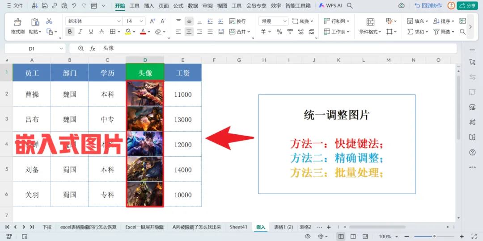
Task: Click the fill color highlighter swatch
Action: 128,31
